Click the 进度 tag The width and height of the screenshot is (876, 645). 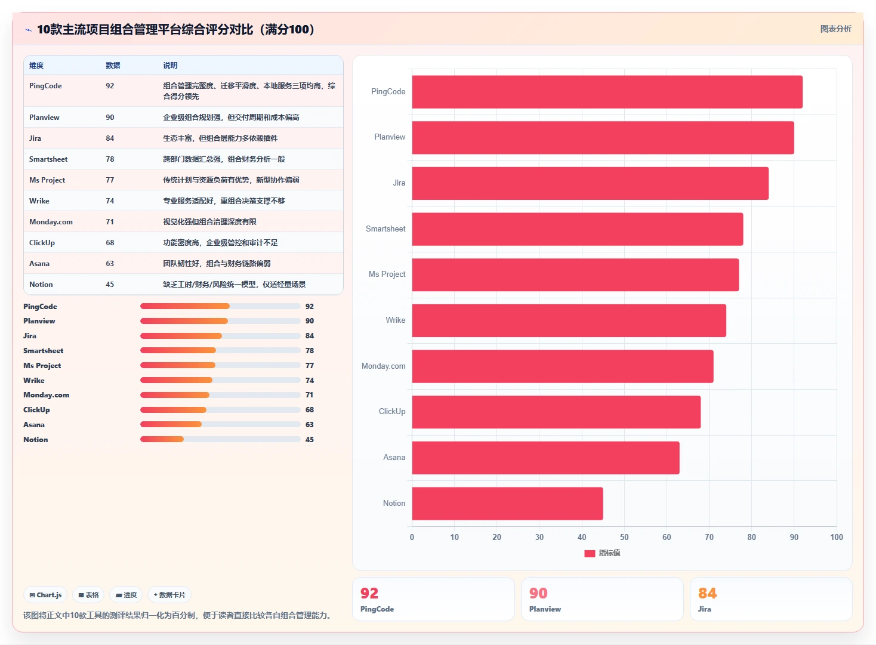point(126,595)
